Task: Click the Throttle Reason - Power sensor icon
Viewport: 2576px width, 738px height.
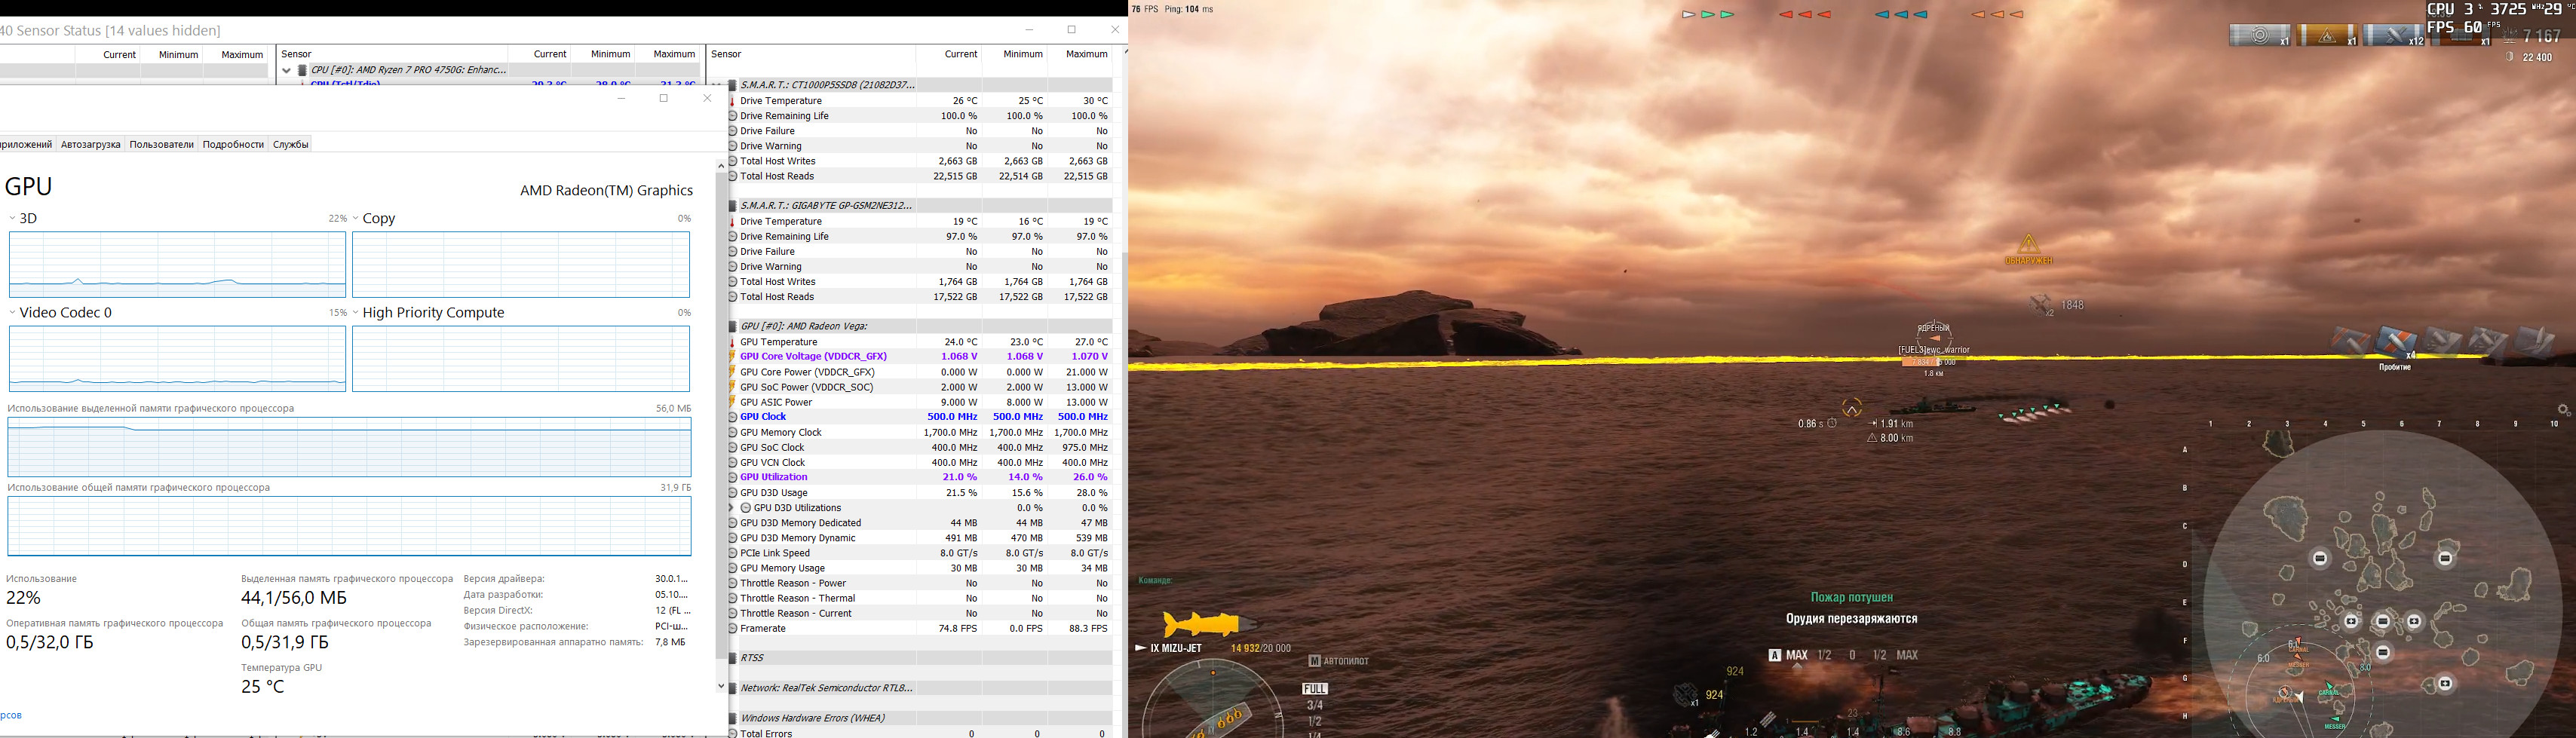Action: 733,583
